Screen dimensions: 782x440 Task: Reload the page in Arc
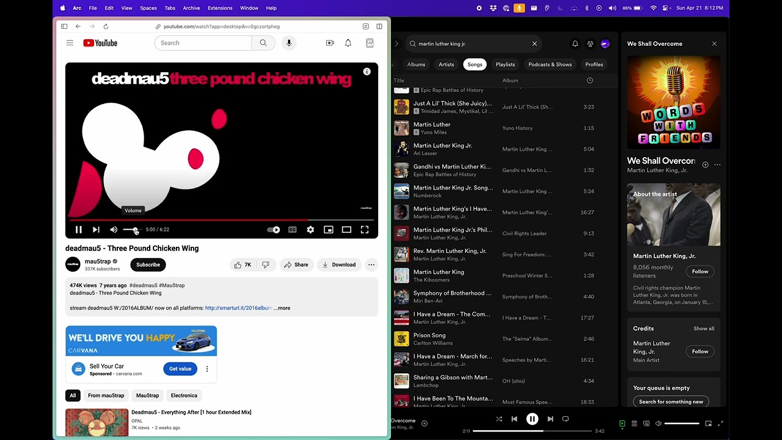[106, 26]
